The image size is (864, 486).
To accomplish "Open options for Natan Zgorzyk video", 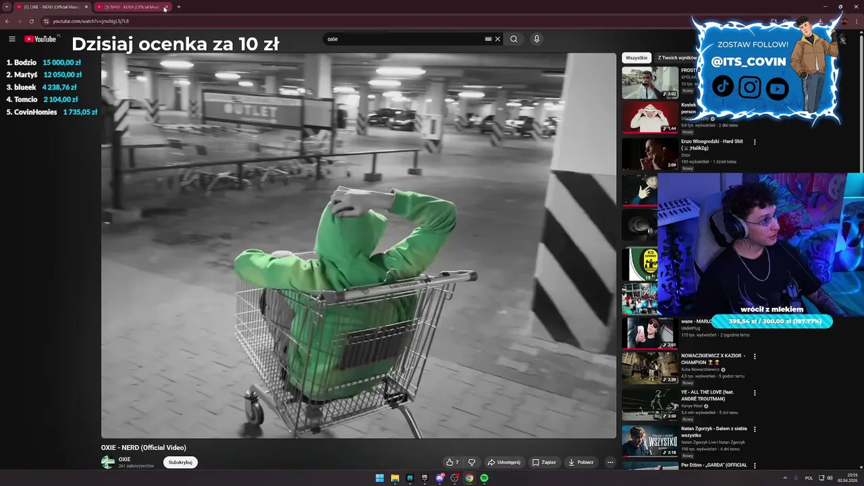I will [x=755, y=429].
